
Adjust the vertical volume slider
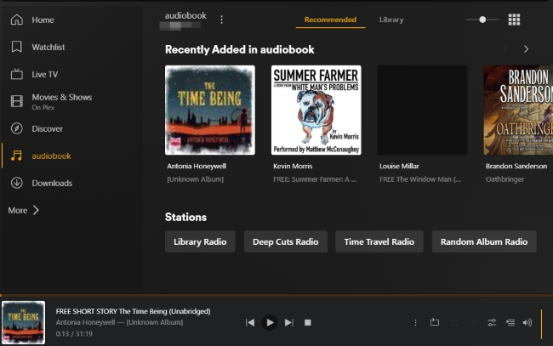(541, 324)
